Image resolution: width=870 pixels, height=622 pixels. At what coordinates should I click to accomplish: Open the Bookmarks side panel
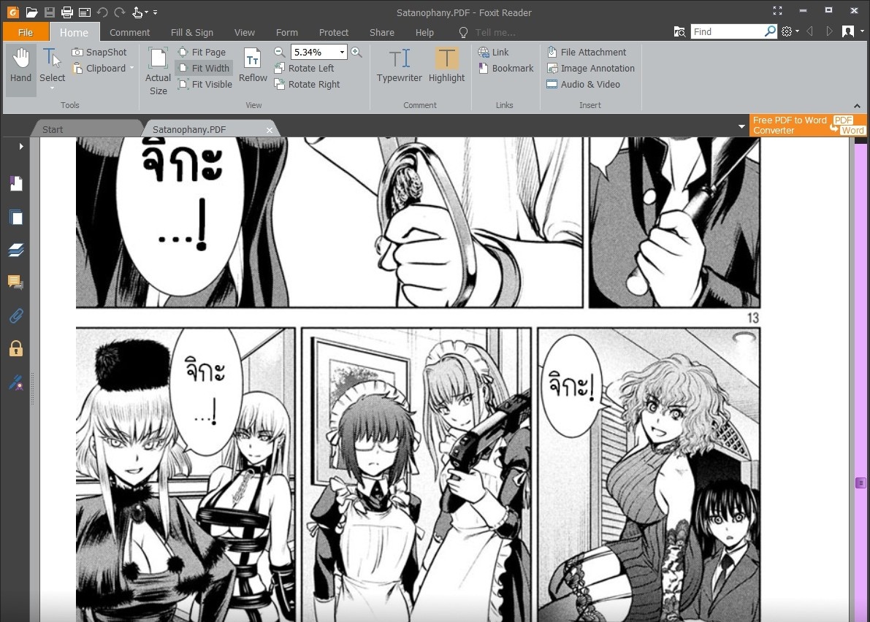(x=16, y=183)
